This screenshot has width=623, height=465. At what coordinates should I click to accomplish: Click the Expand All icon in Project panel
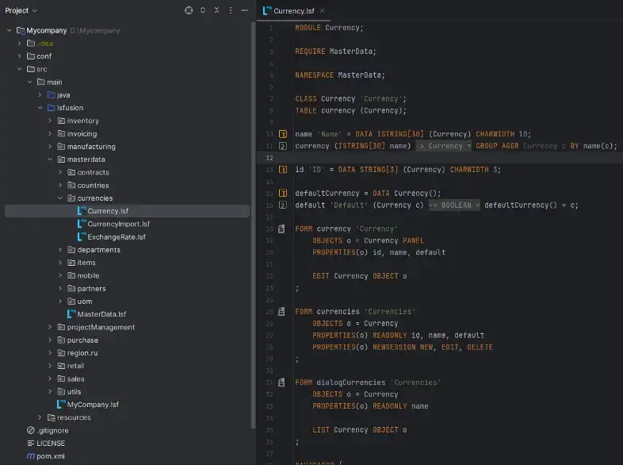tap(203, 11)
